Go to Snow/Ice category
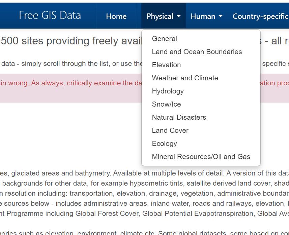Viewport: 289px width, 235px height. pyautogui.click(x=166, y=104)
